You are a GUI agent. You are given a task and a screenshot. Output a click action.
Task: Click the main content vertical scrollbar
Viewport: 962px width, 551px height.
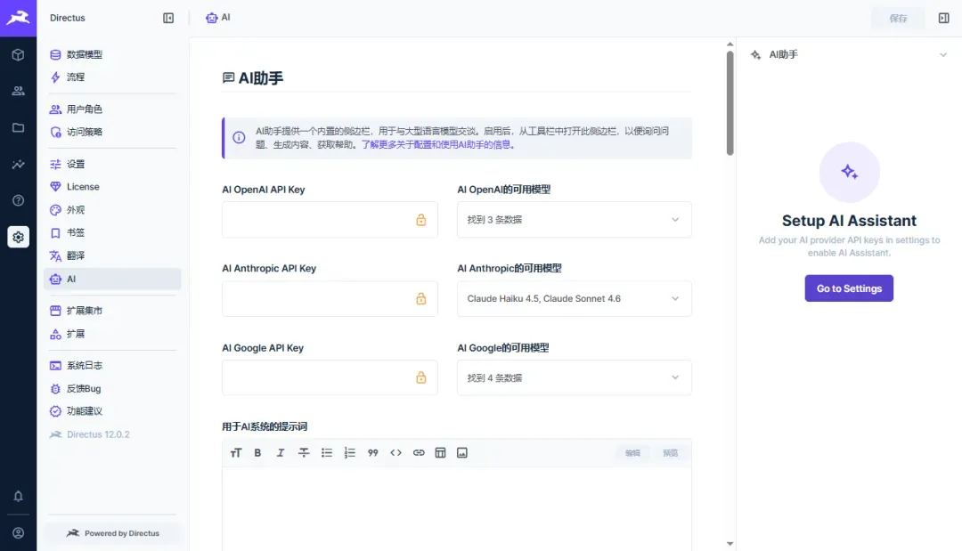[x=730, y=103]
